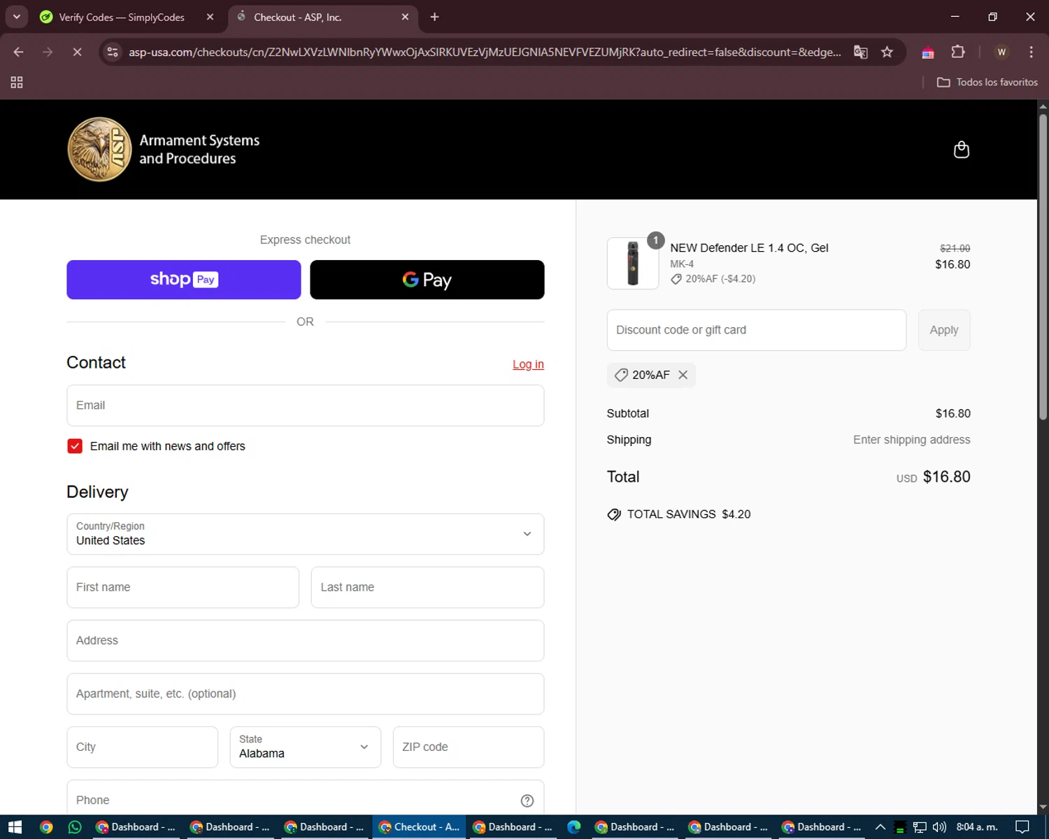Open Chrome three-dot menu
This screenshot has height=839, width=1049.
(x=1031, y=52)
